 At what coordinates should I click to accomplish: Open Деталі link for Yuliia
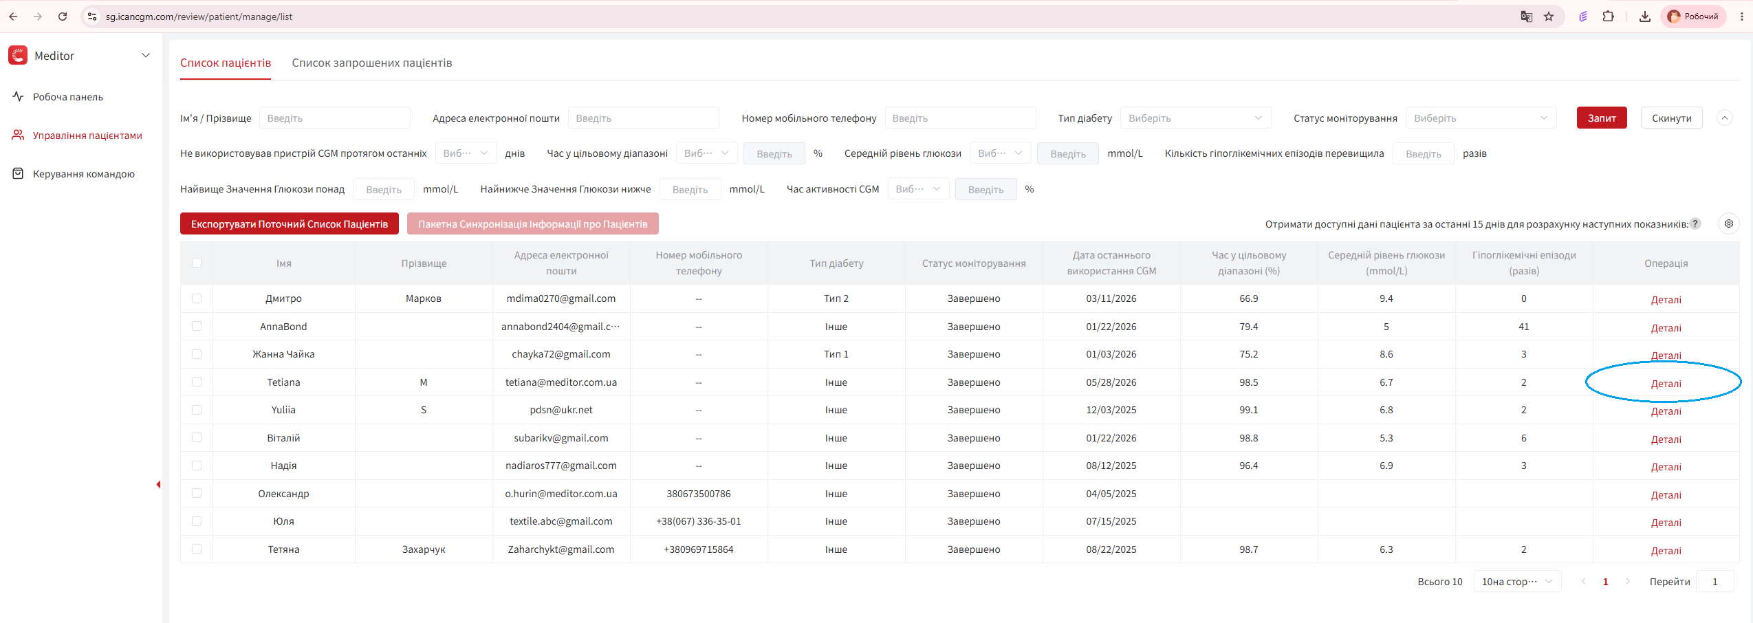point(1666,411)
